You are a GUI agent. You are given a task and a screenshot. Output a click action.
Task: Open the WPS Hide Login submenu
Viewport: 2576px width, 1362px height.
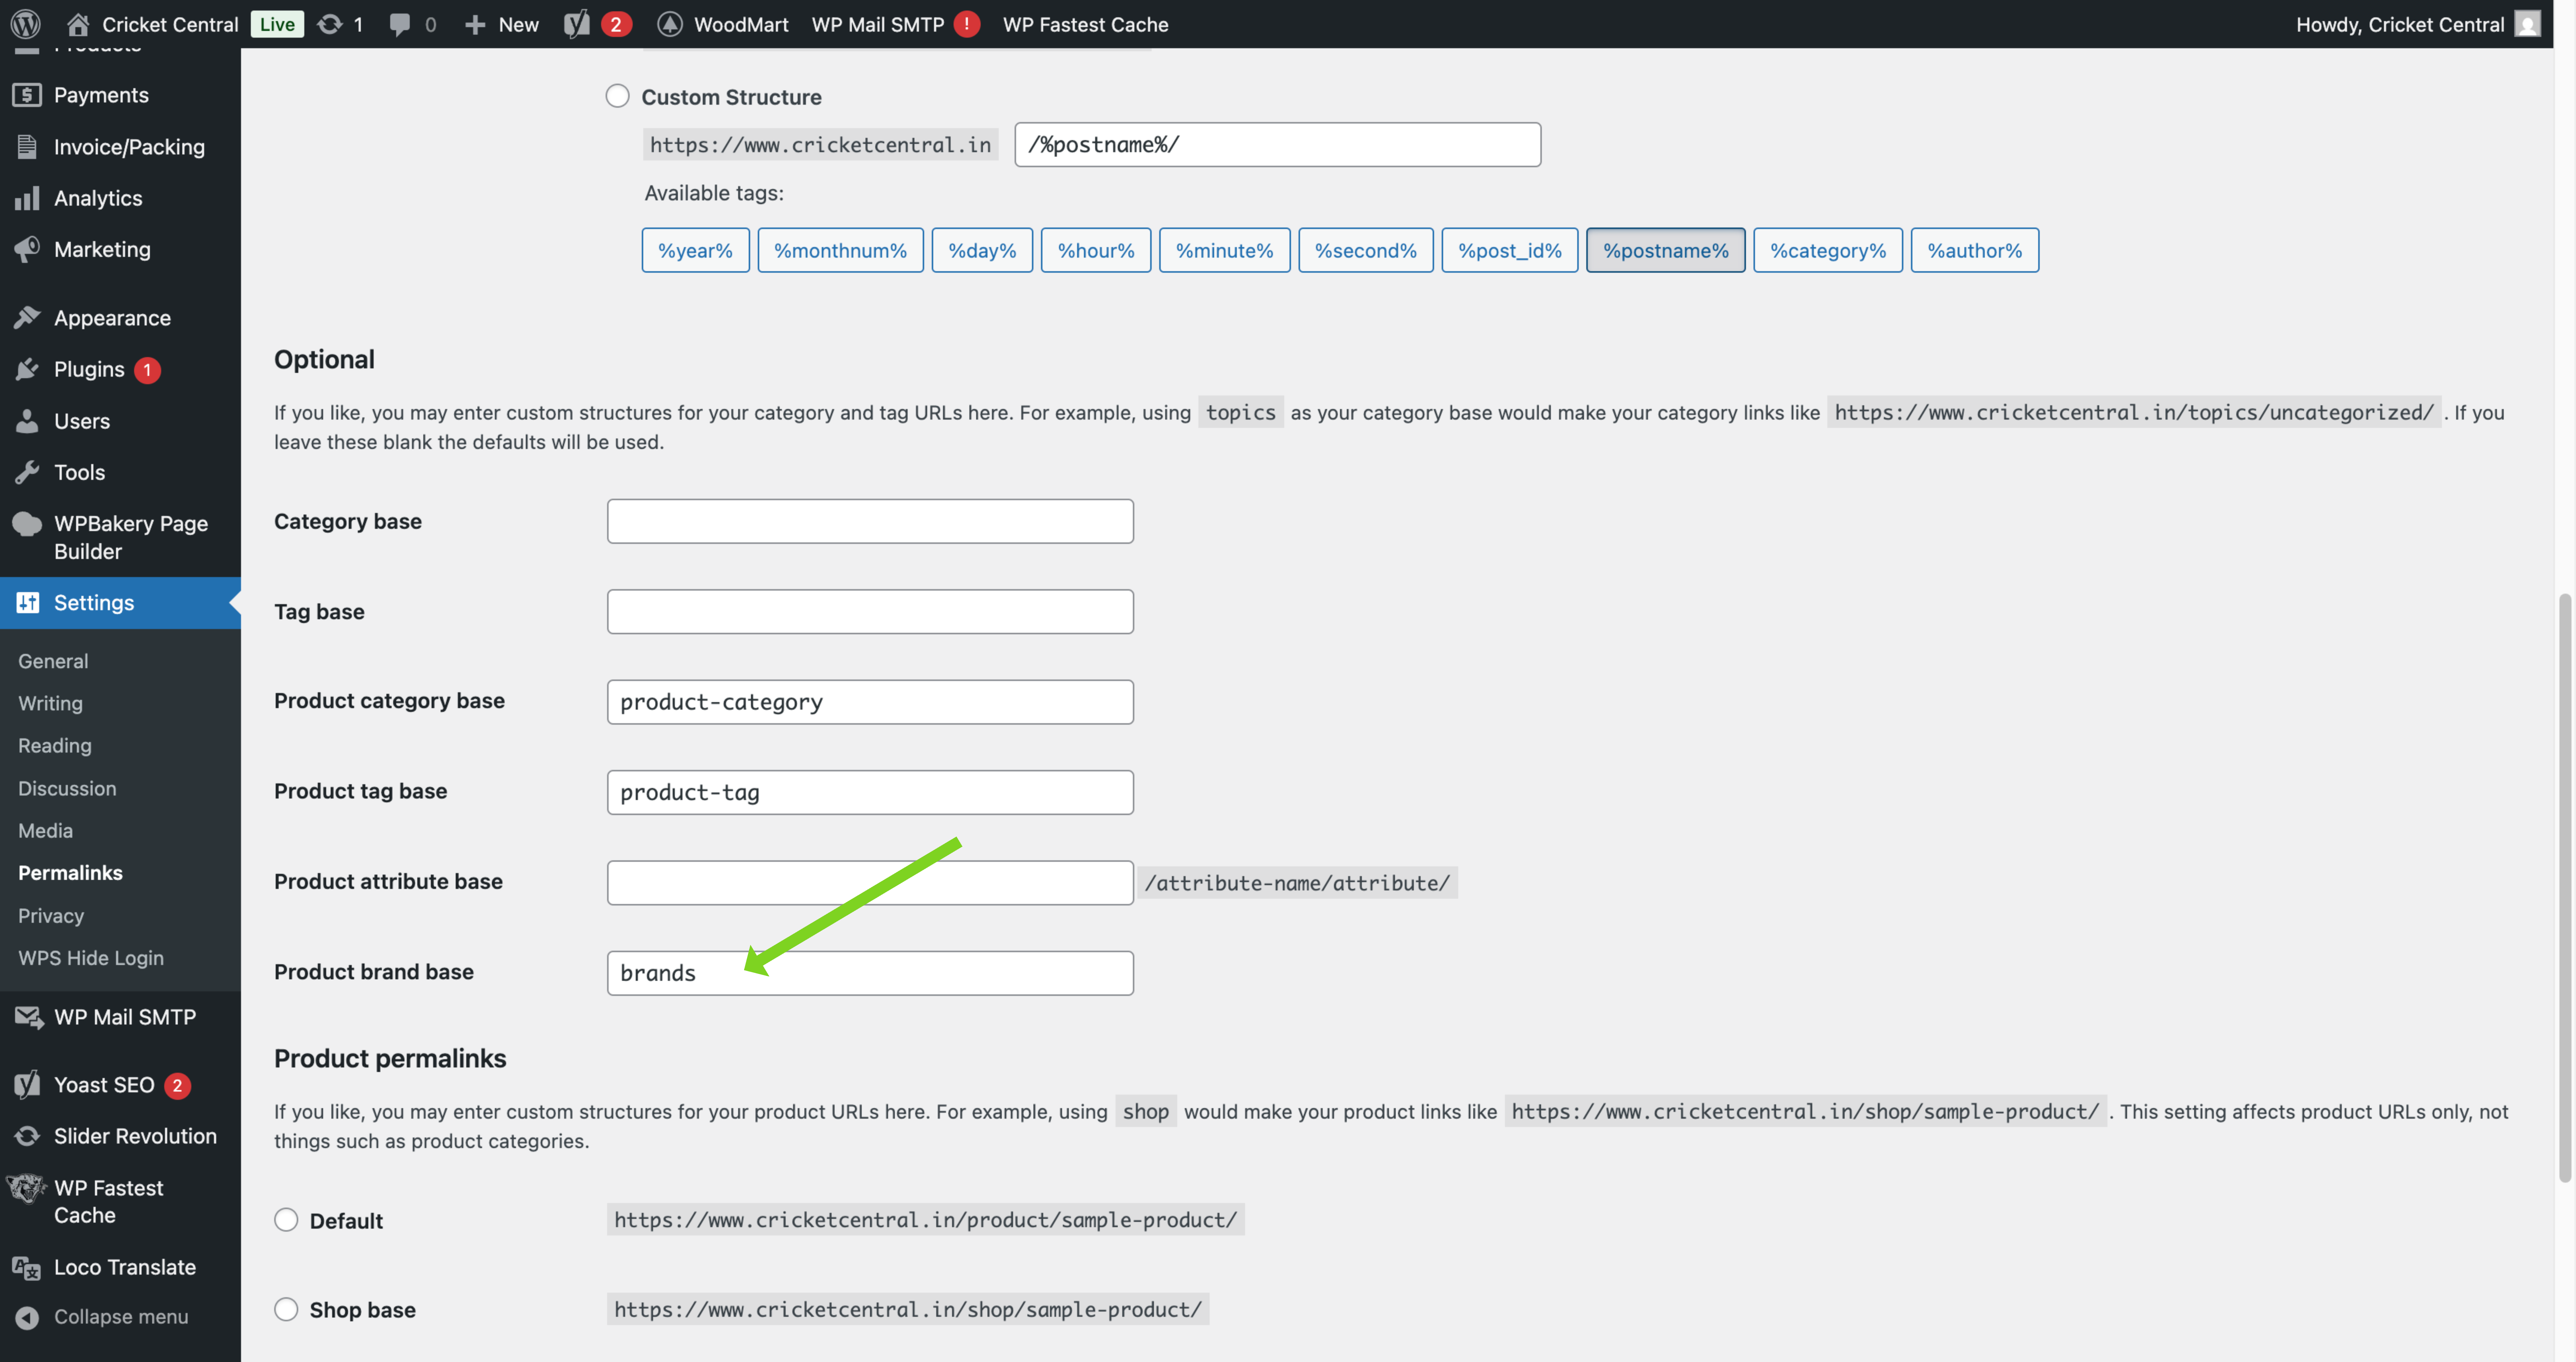(x=91, y=958)
